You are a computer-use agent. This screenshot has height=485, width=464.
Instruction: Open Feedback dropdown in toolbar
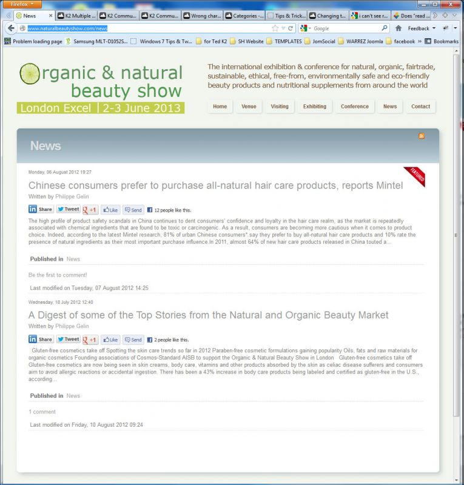coord(422,28)
